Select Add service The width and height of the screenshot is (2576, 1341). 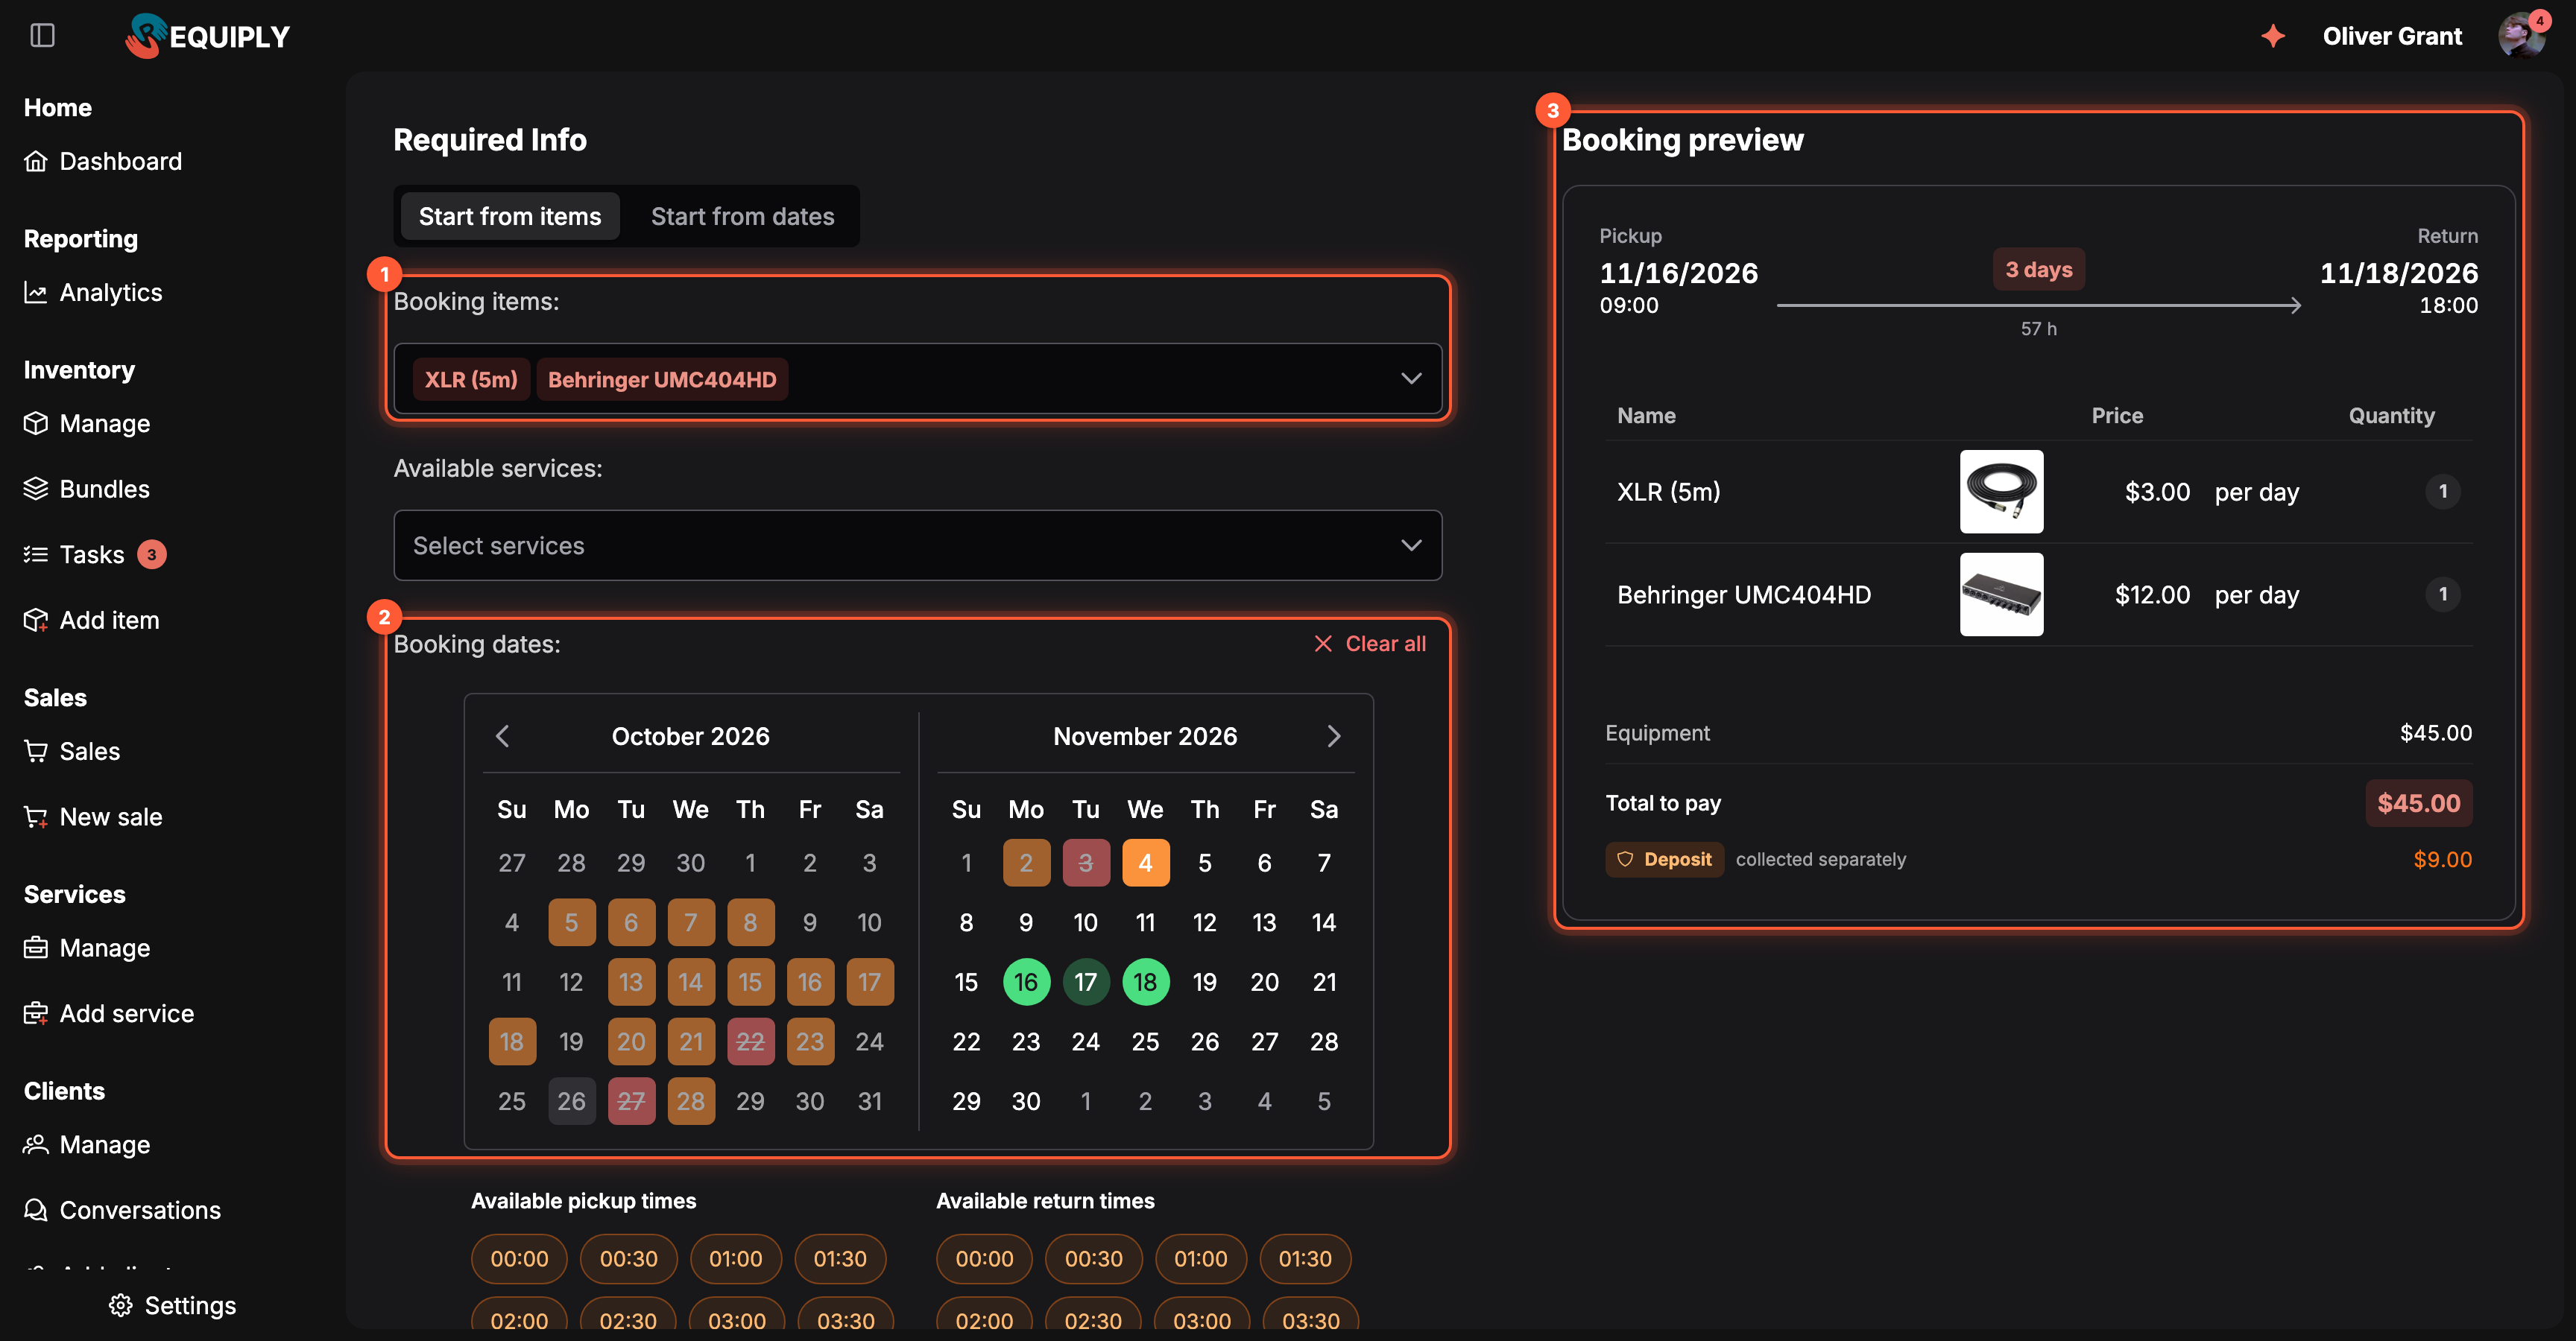coord(109,1013)
